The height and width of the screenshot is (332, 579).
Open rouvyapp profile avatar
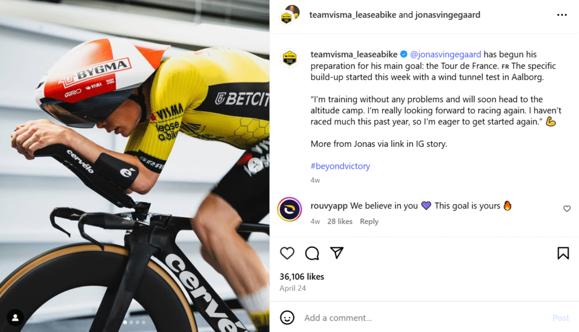tap(289, 209)
